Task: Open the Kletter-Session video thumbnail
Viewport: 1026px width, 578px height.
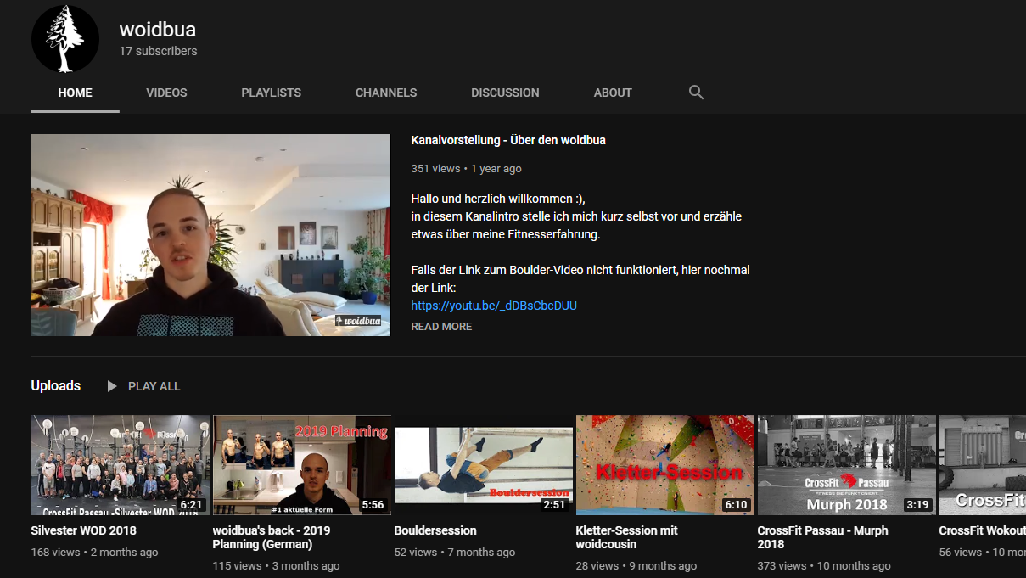Action: coord(665,465)
